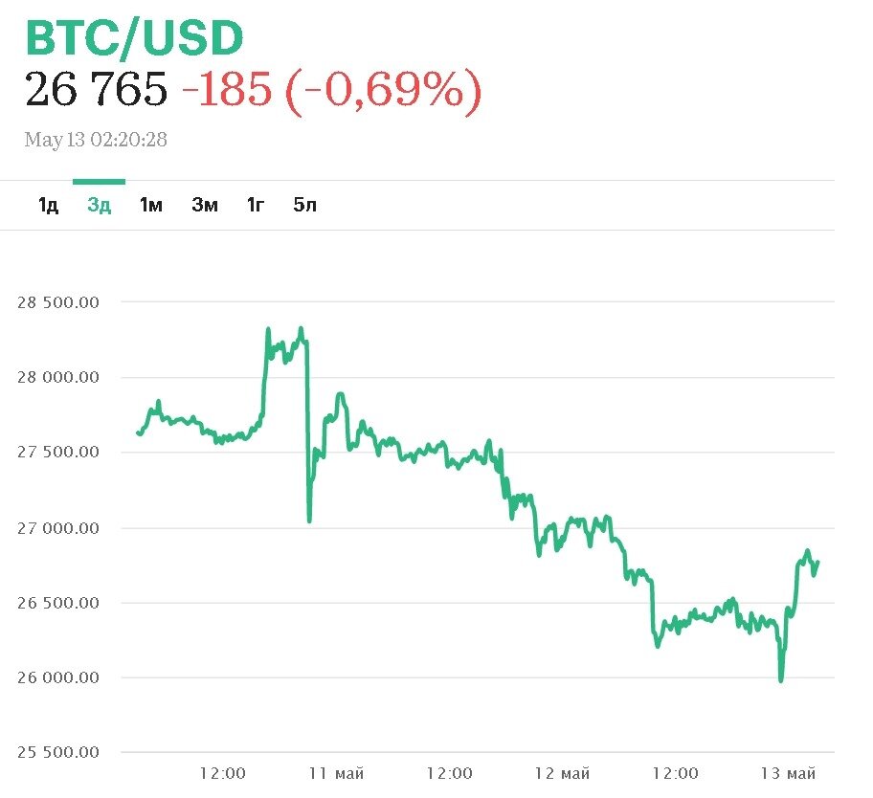Select the 1д time range tab
Viewport: 873px width, 798px height.
click(x=49, y=205)
